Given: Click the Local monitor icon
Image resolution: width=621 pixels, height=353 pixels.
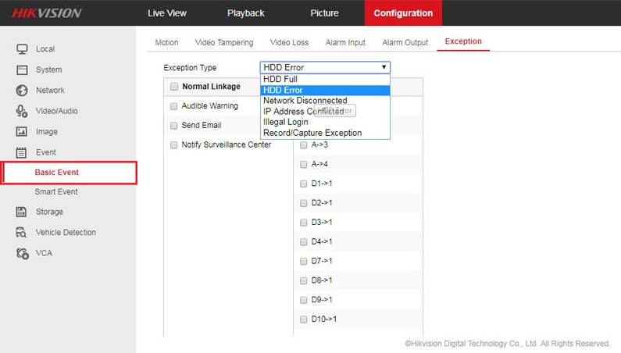Looking at the screenshot, I should coord(22,49).
